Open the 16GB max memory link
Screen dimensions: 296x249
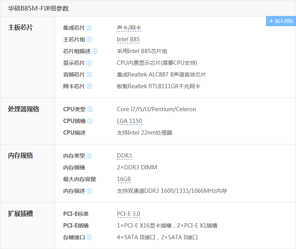point(124,179)
